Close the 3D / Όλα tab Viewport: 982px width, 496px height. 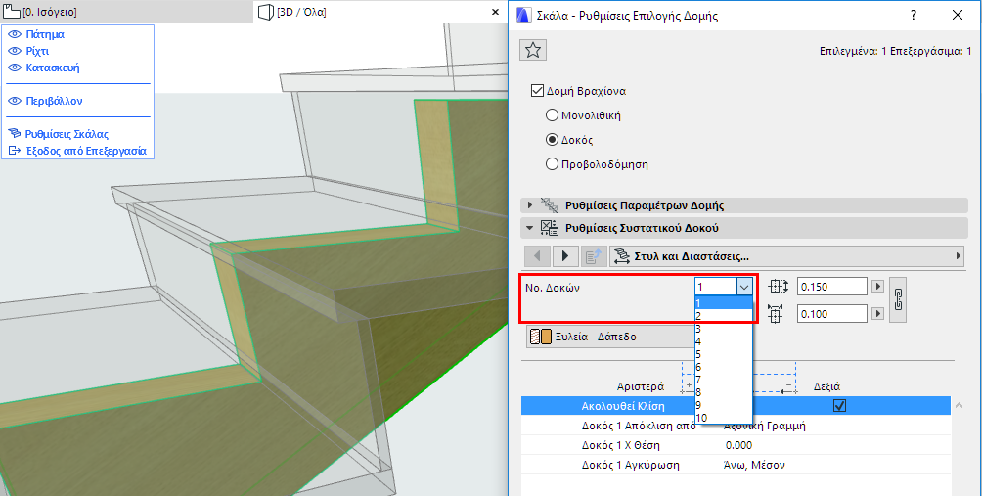pos(497,12)
